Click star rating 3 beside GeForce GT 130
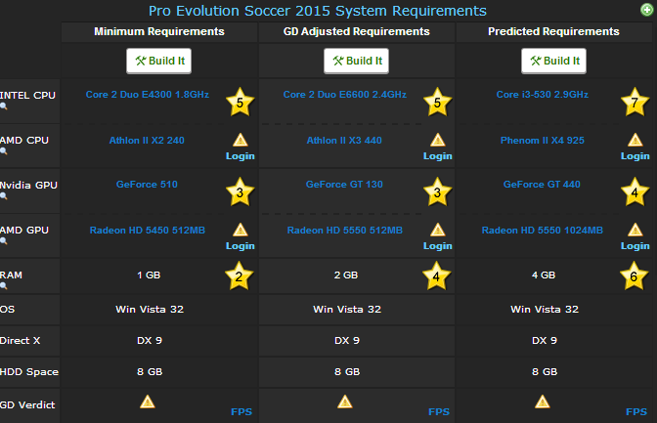 pos(437,191)
